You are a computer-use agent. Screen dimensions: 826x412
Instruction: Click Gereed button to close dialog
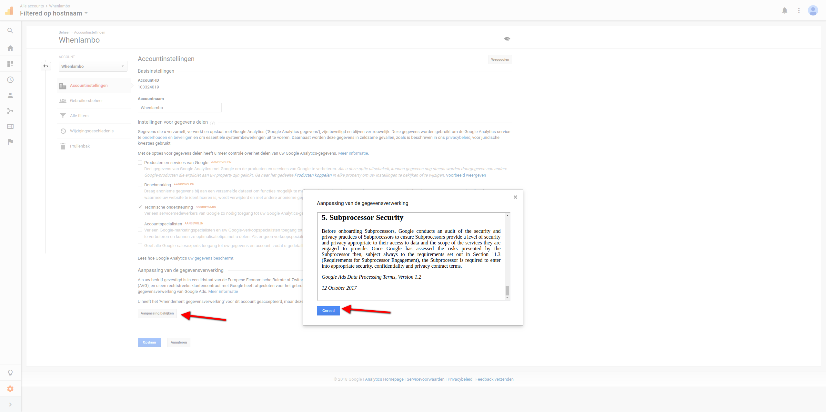[x=328, y=311]
